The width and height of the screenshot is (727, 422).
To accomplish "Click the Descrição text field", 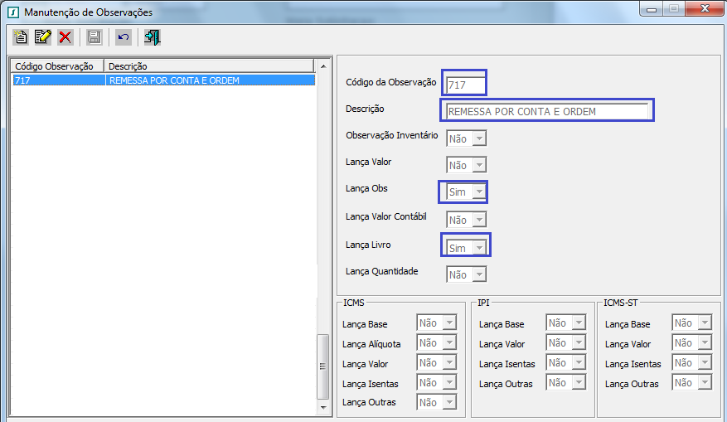I will point(546,111).
